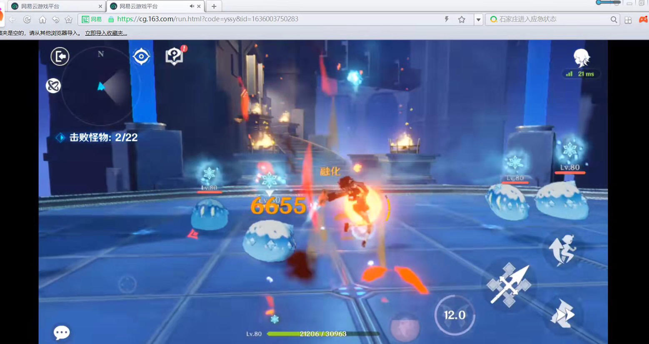Click the blue slider at the window top
Viewport: 649px width, 344px height.
pos(608,2)
